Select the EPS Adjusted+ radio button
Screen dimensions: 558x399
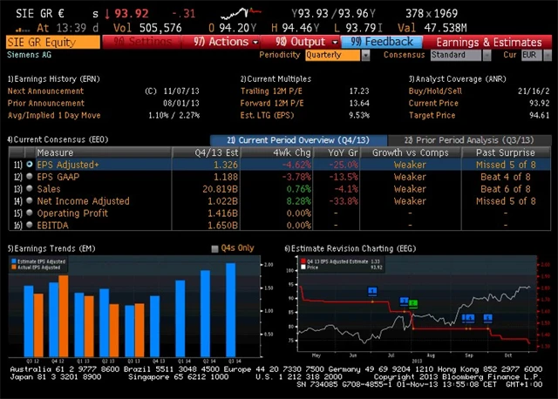(x=30, y=163)
